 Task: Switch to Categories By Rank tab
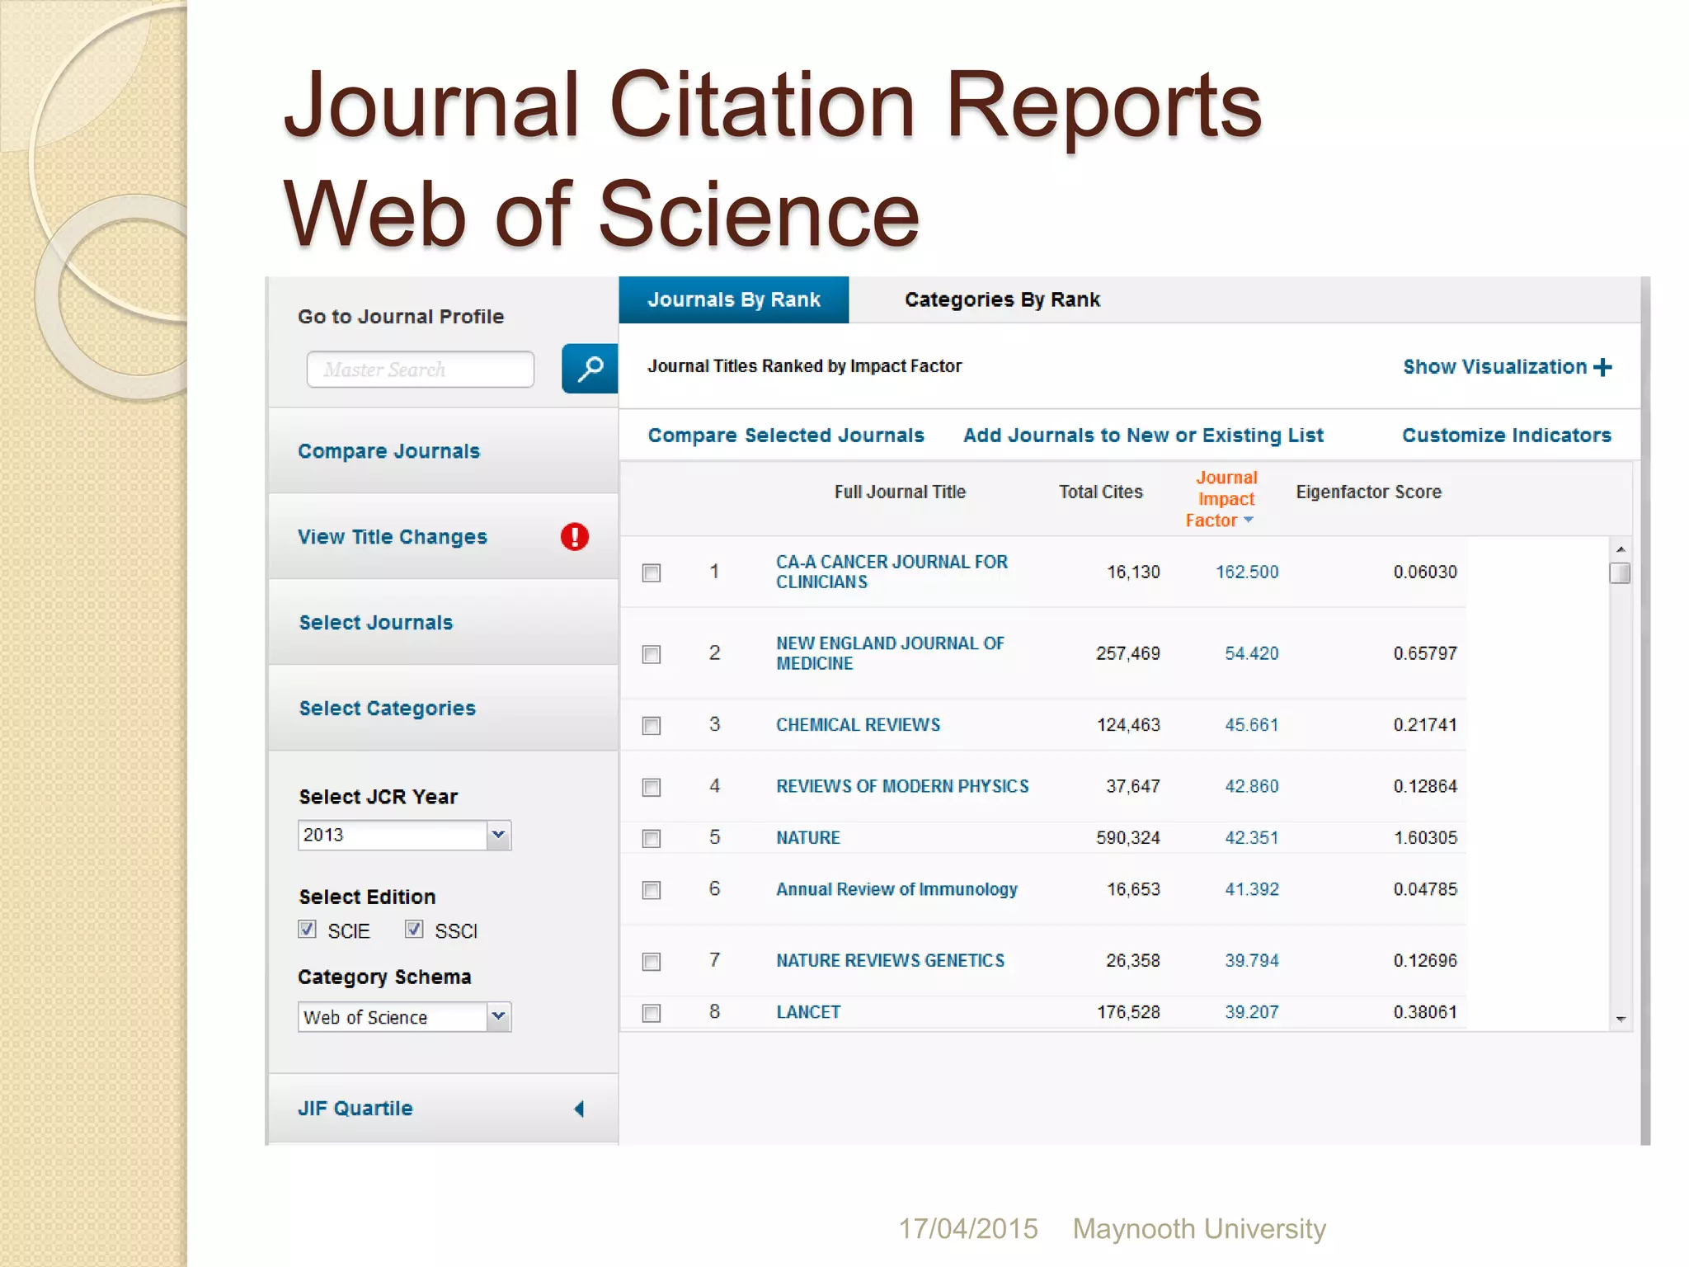[x=1002, y=299]
